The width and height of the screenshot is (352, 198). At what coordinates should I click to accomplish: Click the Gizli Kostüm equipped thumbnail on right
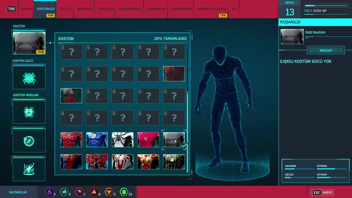pyautogui.click(x=292, y=37)
